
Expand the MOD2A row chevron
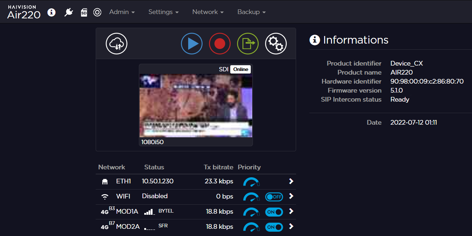[x=291, y=227]
